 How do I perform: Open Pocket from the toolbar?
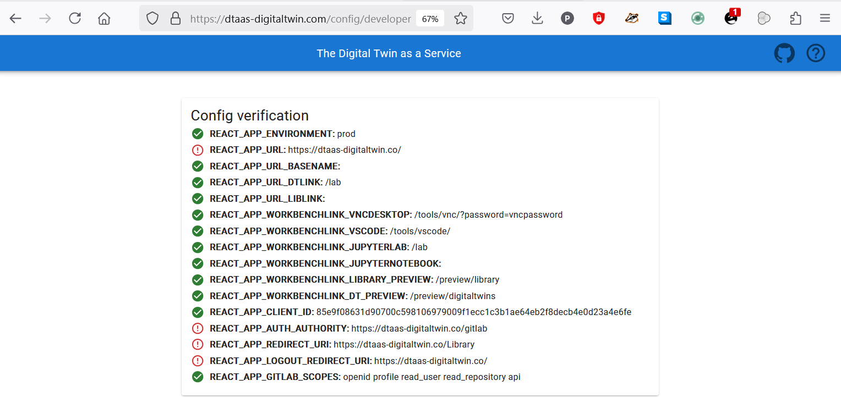(508, 18)
